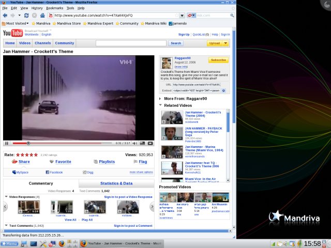
Task: Launch Firefox from the taskbar icon
Action: 61,243
